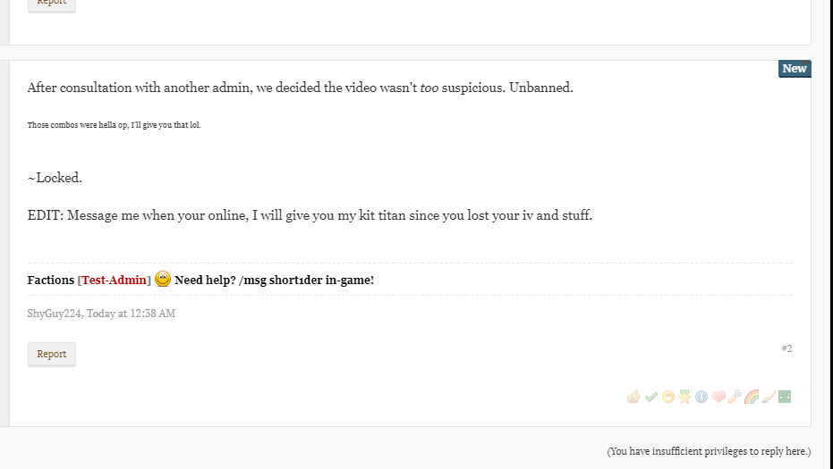Click the green checkmark rating icon
This screenshot has width=833, height=469.
coord(650,397)
